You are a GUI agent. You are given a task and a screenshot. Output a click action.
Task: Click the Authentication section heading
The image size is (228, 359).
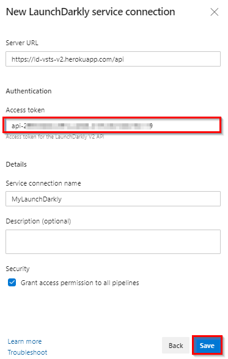29,91
